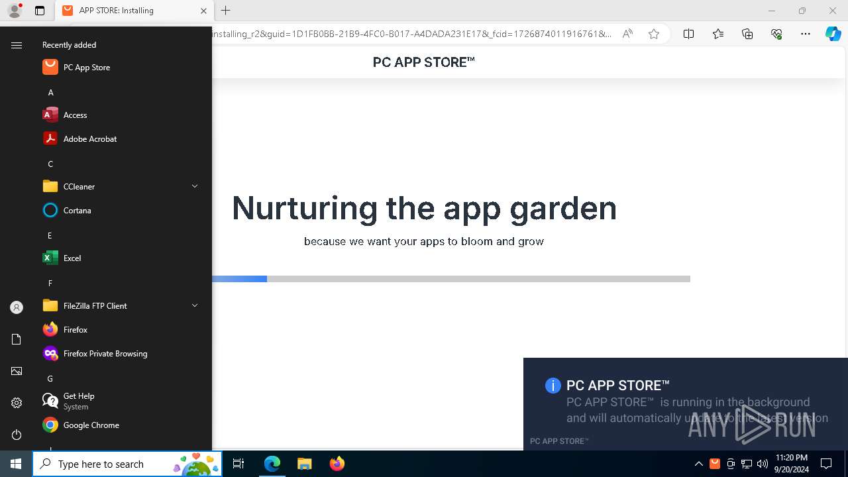Viewport: 848px width, 477px height.
Task: Open the Edge profile icon
Action: point(15,11)
